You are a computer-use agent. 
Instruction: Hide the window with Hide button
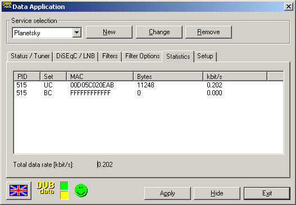tap(217, 193)
